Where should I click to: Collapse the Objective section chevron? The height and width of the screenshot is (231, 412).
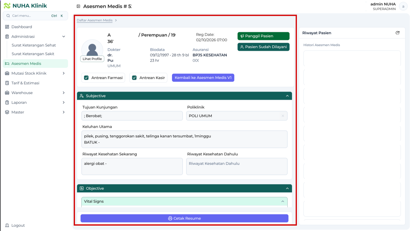tap(287, 188)
